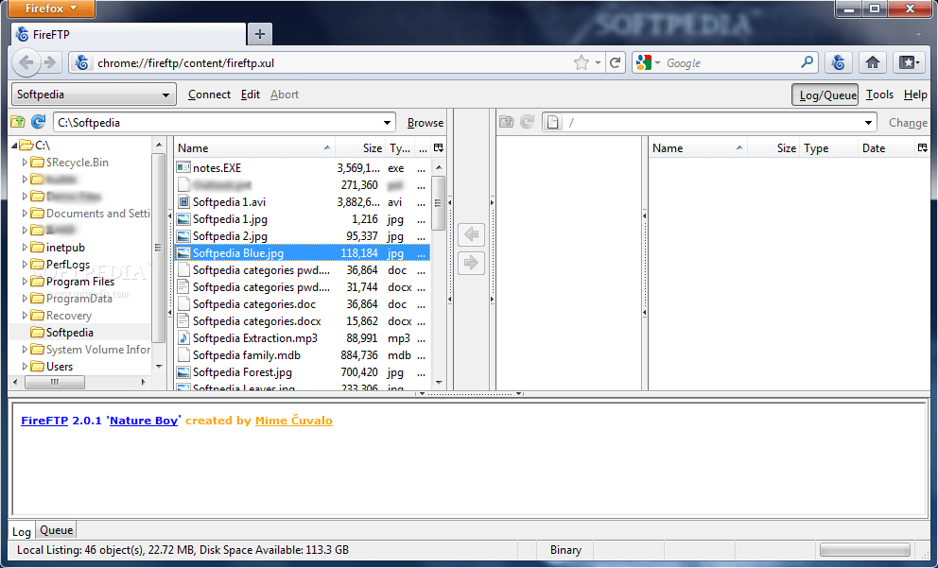Click the Binary transfer mode in status bar
This screenshot has width=938, height=568.
(x=565, y=549)
